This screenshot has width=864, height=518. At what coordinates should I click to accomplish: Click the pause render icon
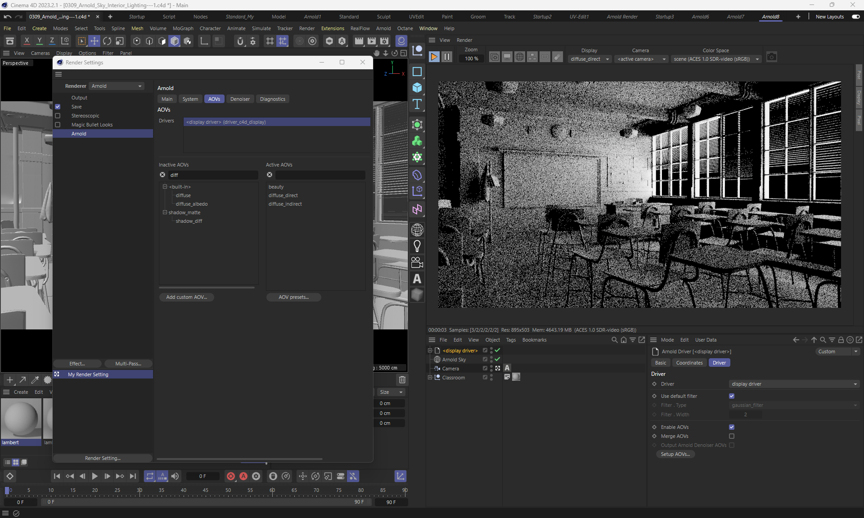446,57
